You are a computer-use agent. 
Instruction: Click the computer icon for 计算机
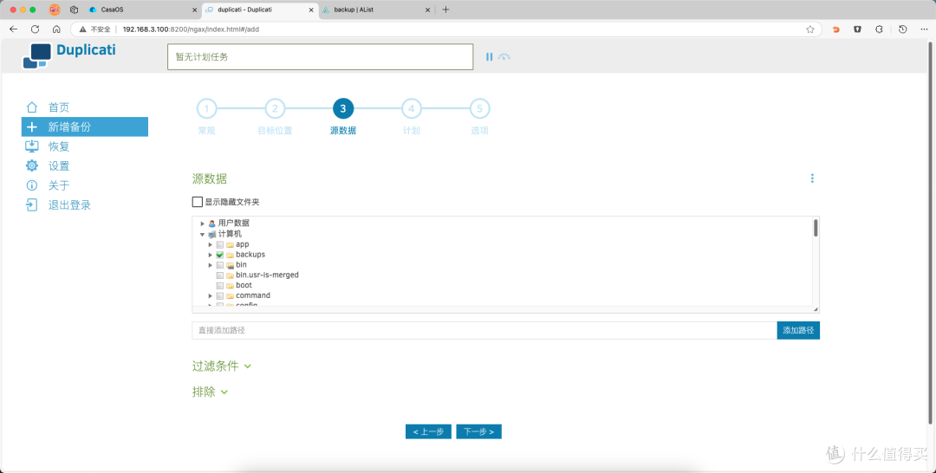[x=212, y=235]
